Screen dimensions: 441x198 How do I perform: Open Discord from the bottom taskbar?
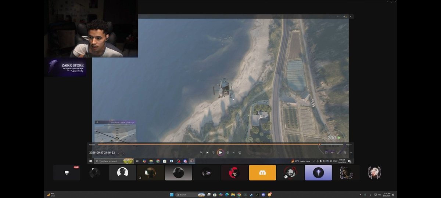(263, 195)
